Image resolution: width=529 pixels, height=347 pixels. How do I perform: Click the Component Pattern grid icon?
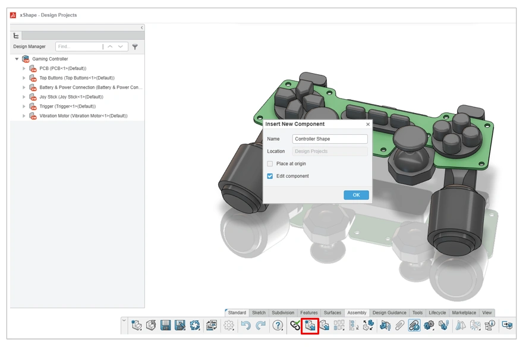point(339,326)
